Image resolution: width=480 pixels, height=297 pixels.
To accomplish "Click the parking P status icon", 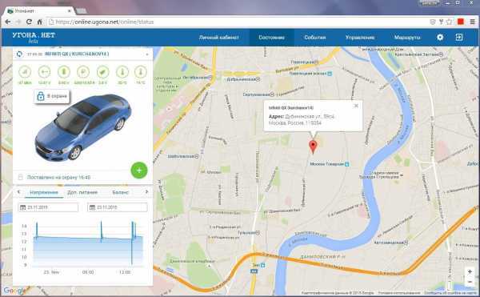I will pos(83,72).
